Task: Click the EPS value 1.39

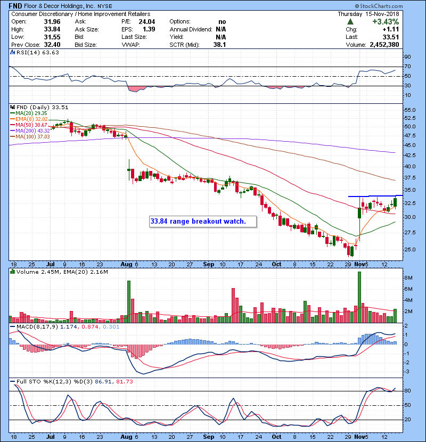Action: pyautogui.click(x=149, y=29)
